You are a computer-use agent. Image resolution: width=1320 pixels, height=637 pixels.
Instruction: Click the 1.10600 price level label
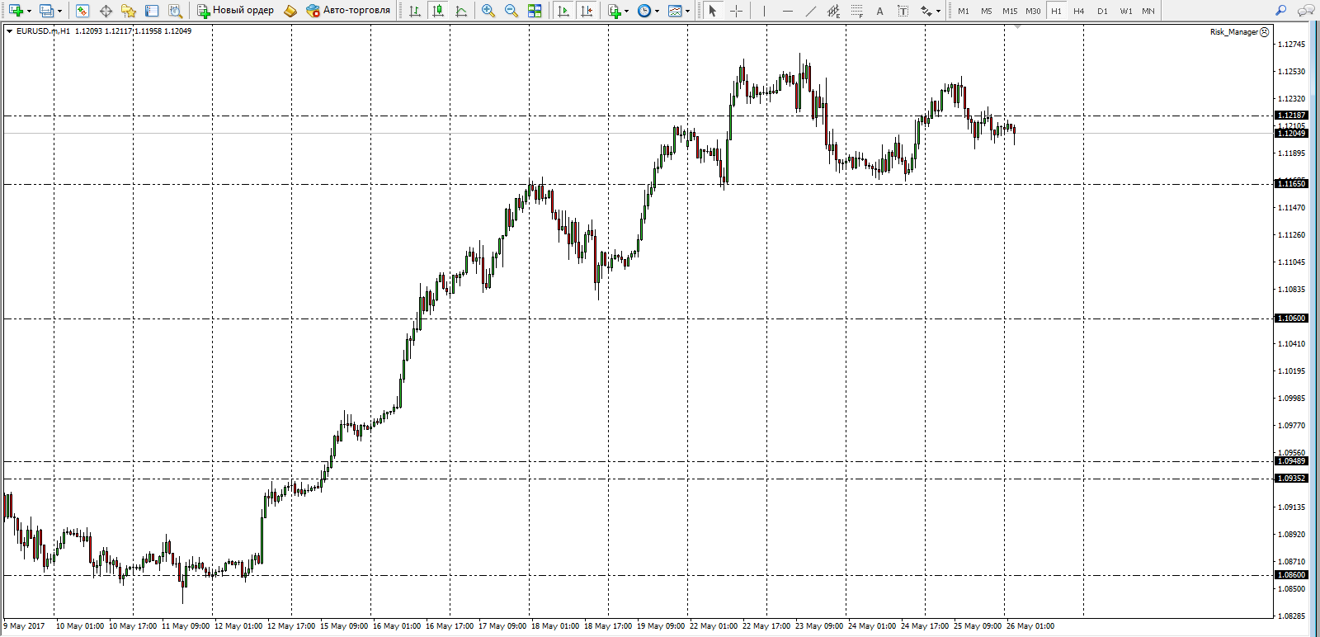[1291, 318]
